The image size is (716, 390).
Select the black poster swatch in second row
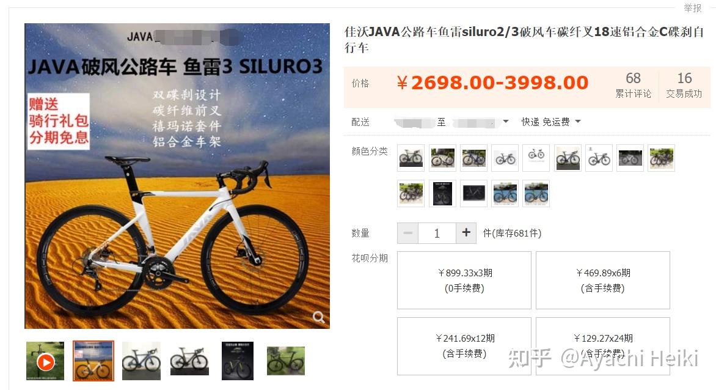point(442,194)
